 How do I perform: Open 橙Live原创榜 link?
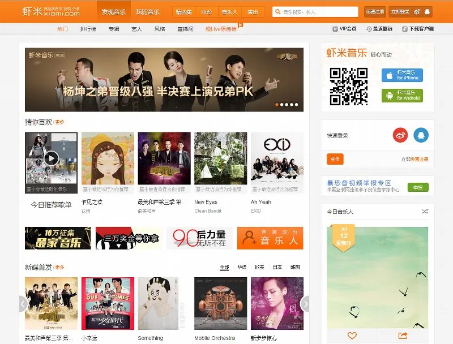click(221, 29)
